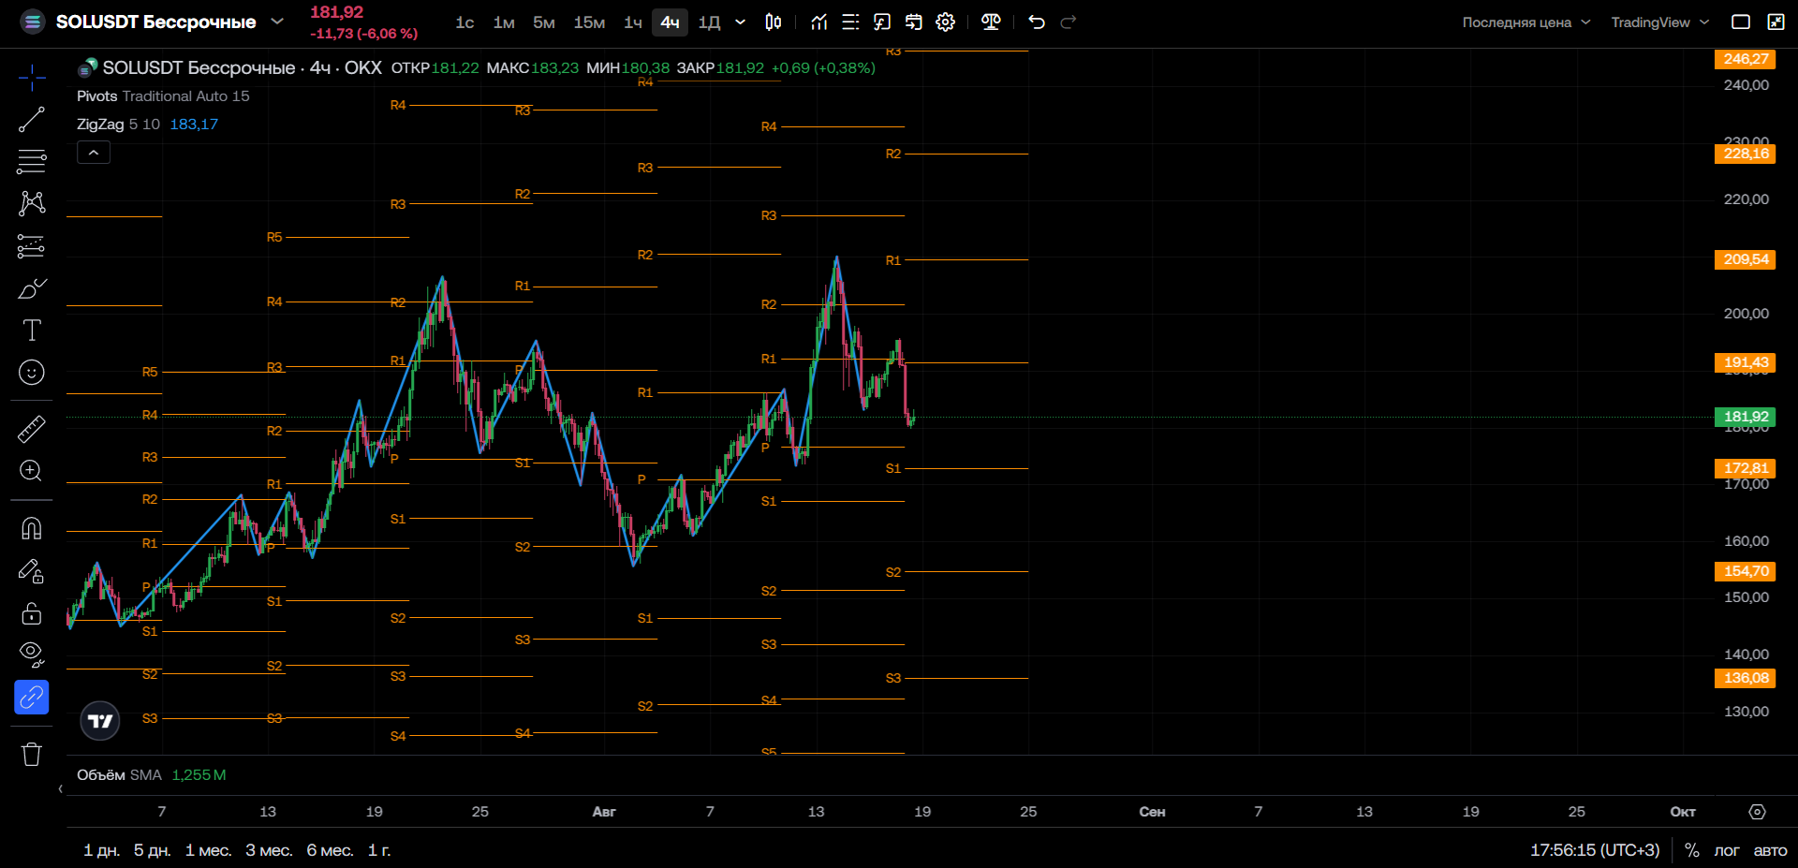Expand the SOLUSDT symbol dropdown
Image resolution: width=1798 pixels, height=868 pixels.
coord(277,21)
